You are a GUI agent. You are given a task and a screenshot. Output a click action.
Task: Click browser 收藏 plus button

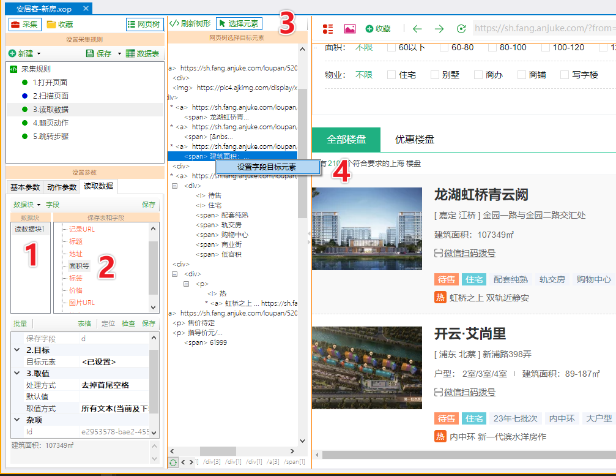click(378, 29)
